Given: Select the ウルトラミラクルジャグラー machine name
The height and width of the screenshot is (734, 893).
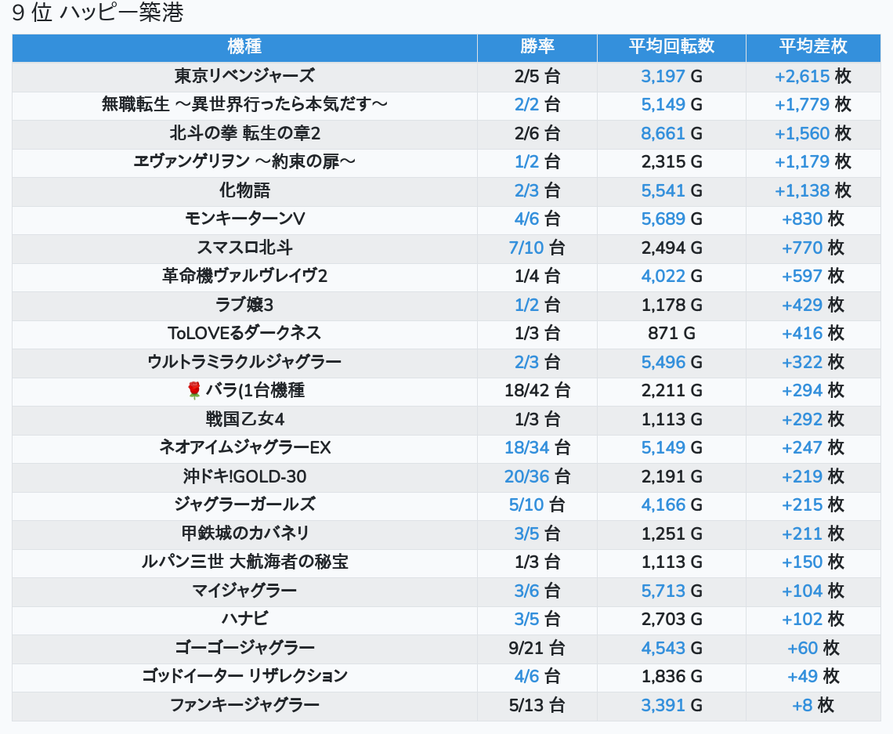Looking at the screenshot, I should point(244,362).
